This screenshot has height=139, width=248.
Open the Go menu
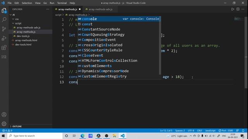[x=45, y=3]
